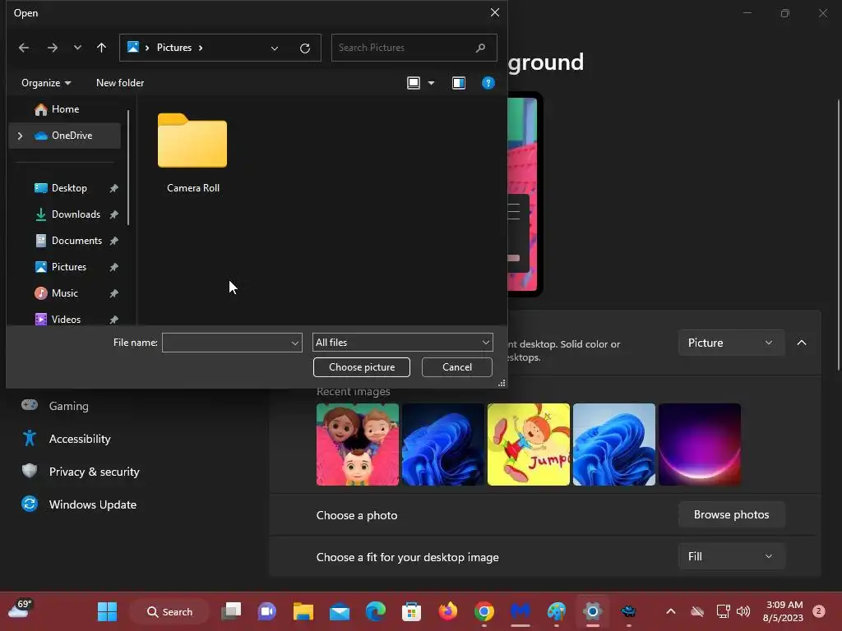The height and width of the screenshot is (631, 842).
Task: Change the view layout icon
Action: 414,83
